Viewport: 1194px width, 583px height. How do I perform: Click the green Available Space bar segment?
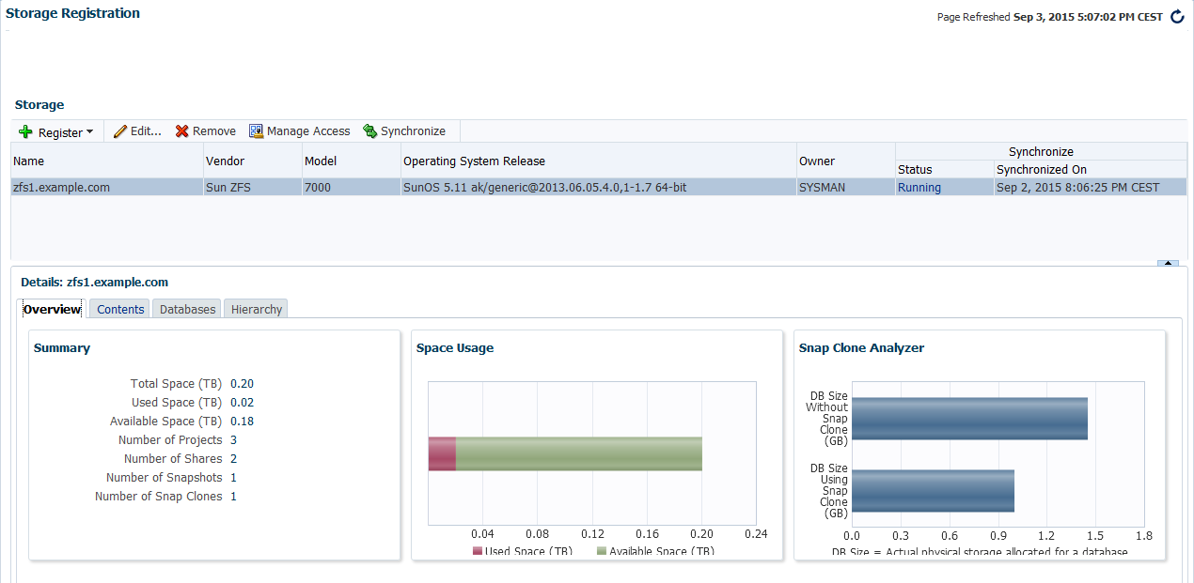pyautogui.click(x=578, y=453)
